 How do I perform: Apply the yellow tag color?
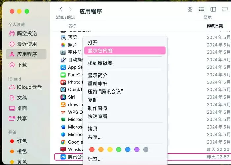pyautogui.click(x=110, y=149)
